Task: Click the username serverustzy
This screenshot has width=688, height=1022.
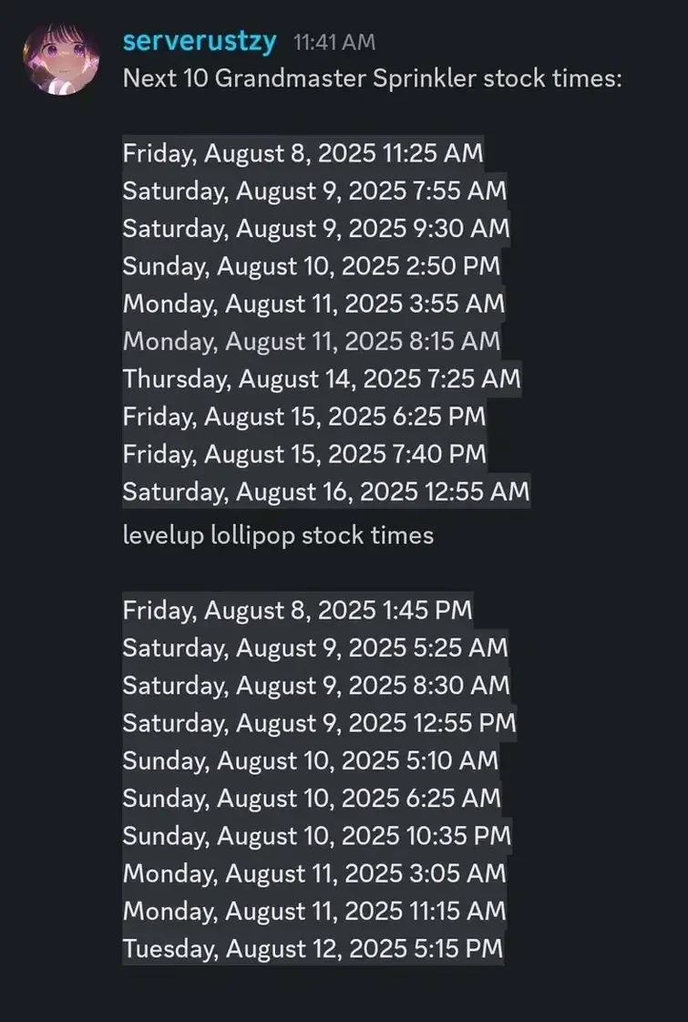Action: [x=200, y=40]
